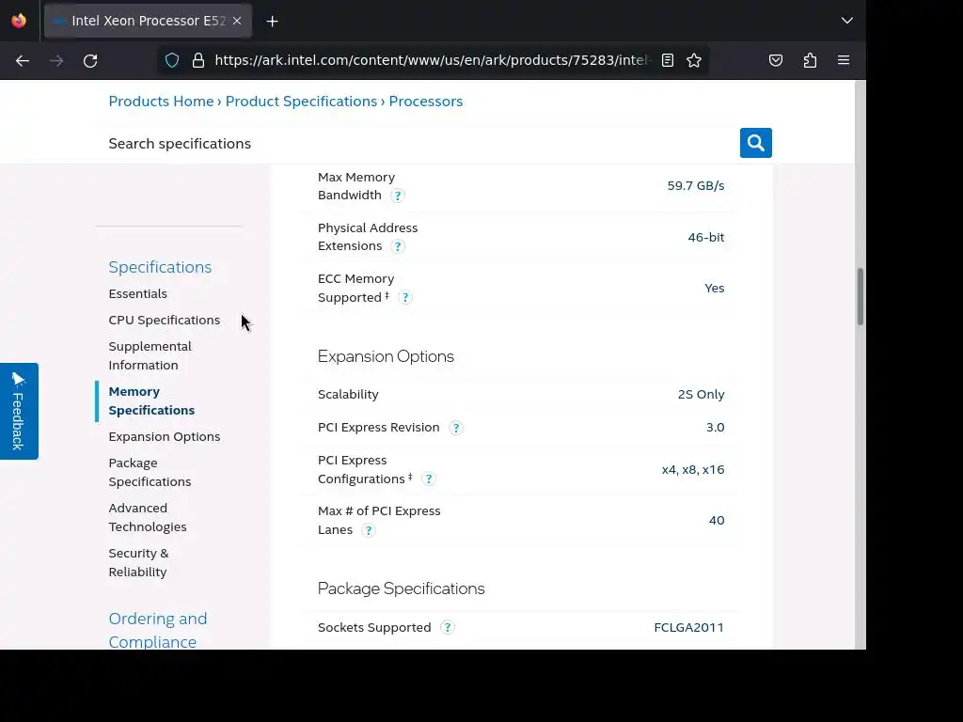Viewport: 963px width, 722px height.
Task: Open help icon for Sockets Supported
Action: tap(448, 627)
